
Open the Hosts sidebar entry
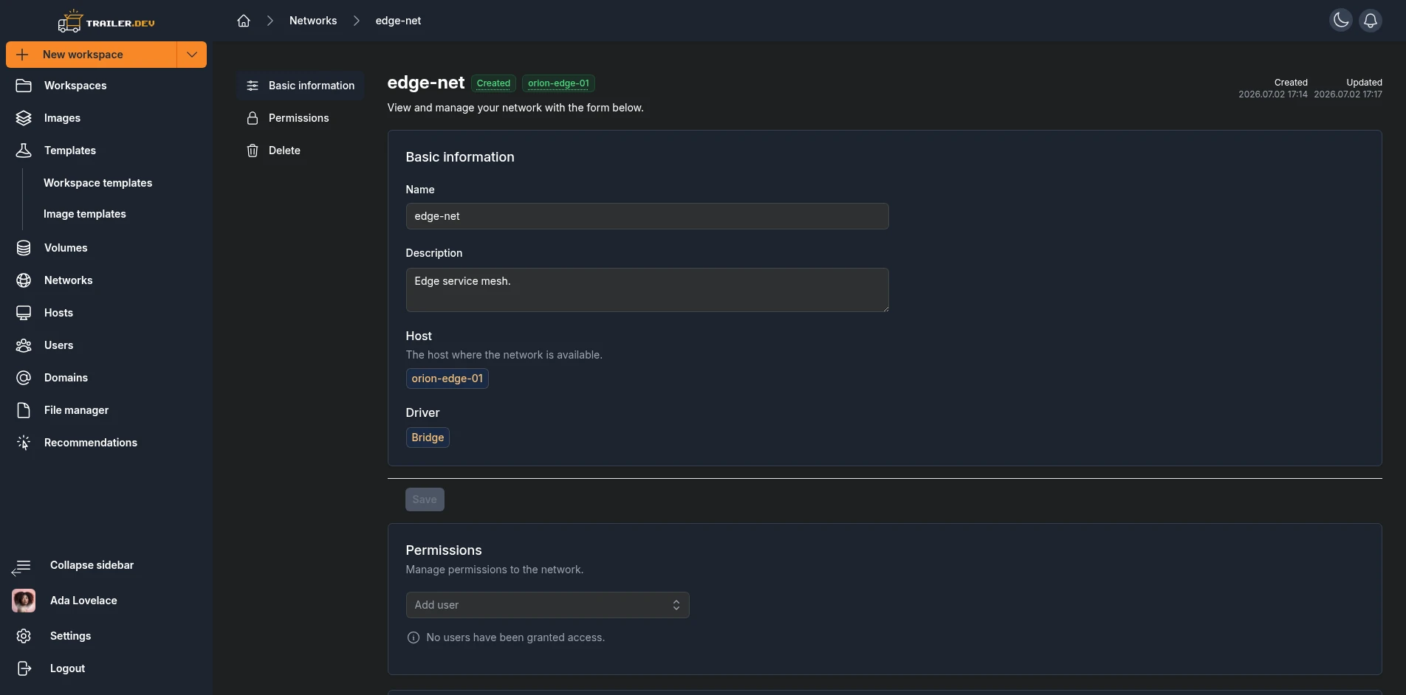(106, 313)
